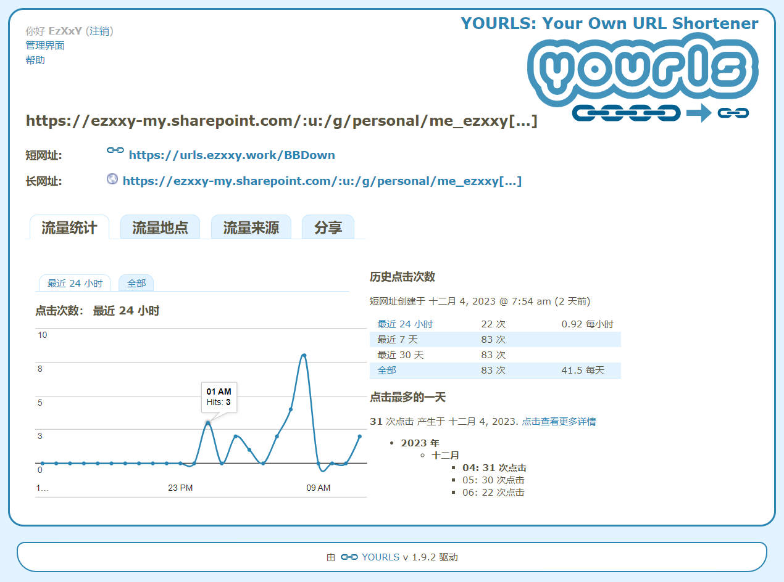The image size is (784, 582).
Task: Click the globe icon beside long URL
Action: (112, 179)
